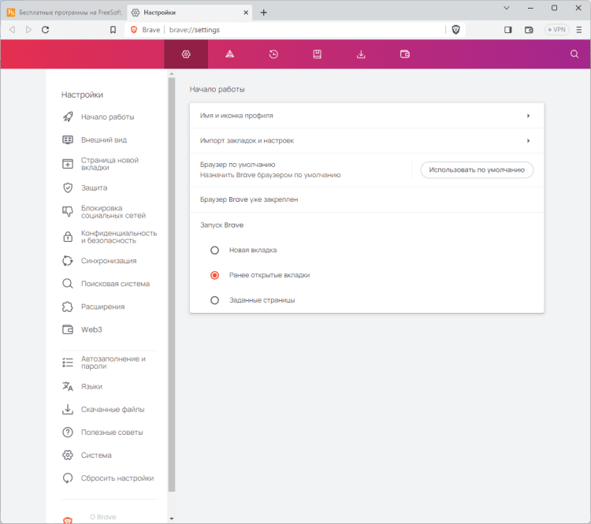Image resolution: width=591 pixels, height=524 pixels.
Task: Expand Имя и иконка профиля row
Action: [x=366, y=116]
